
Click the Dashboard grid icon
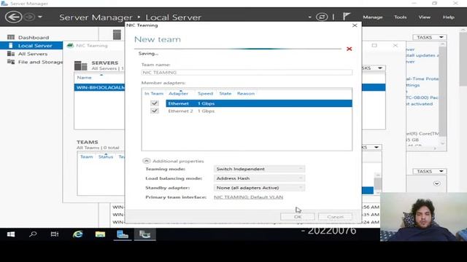11,37
